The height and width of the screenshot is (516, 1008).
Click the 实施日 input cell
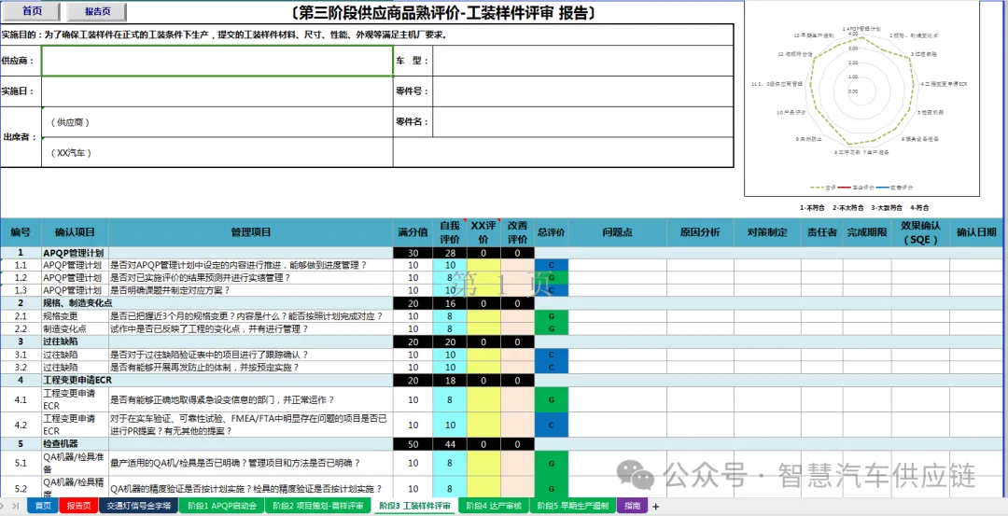click(217, 91)
